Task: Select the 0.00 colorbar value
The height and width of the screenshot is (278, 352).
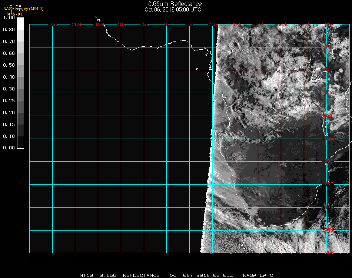Action: [x=9, y=148]
